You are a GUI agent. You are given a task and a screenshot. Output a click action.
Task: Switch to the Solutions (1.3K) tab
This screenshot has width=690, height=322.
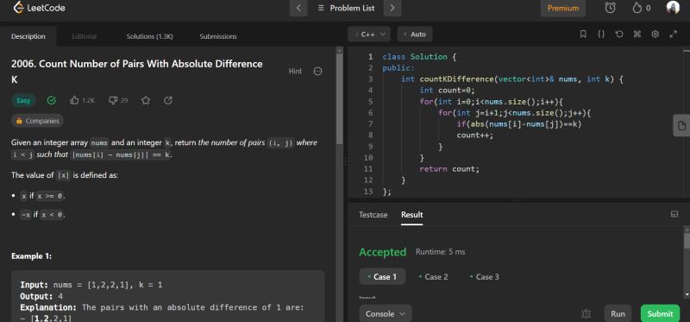[149, 36]
